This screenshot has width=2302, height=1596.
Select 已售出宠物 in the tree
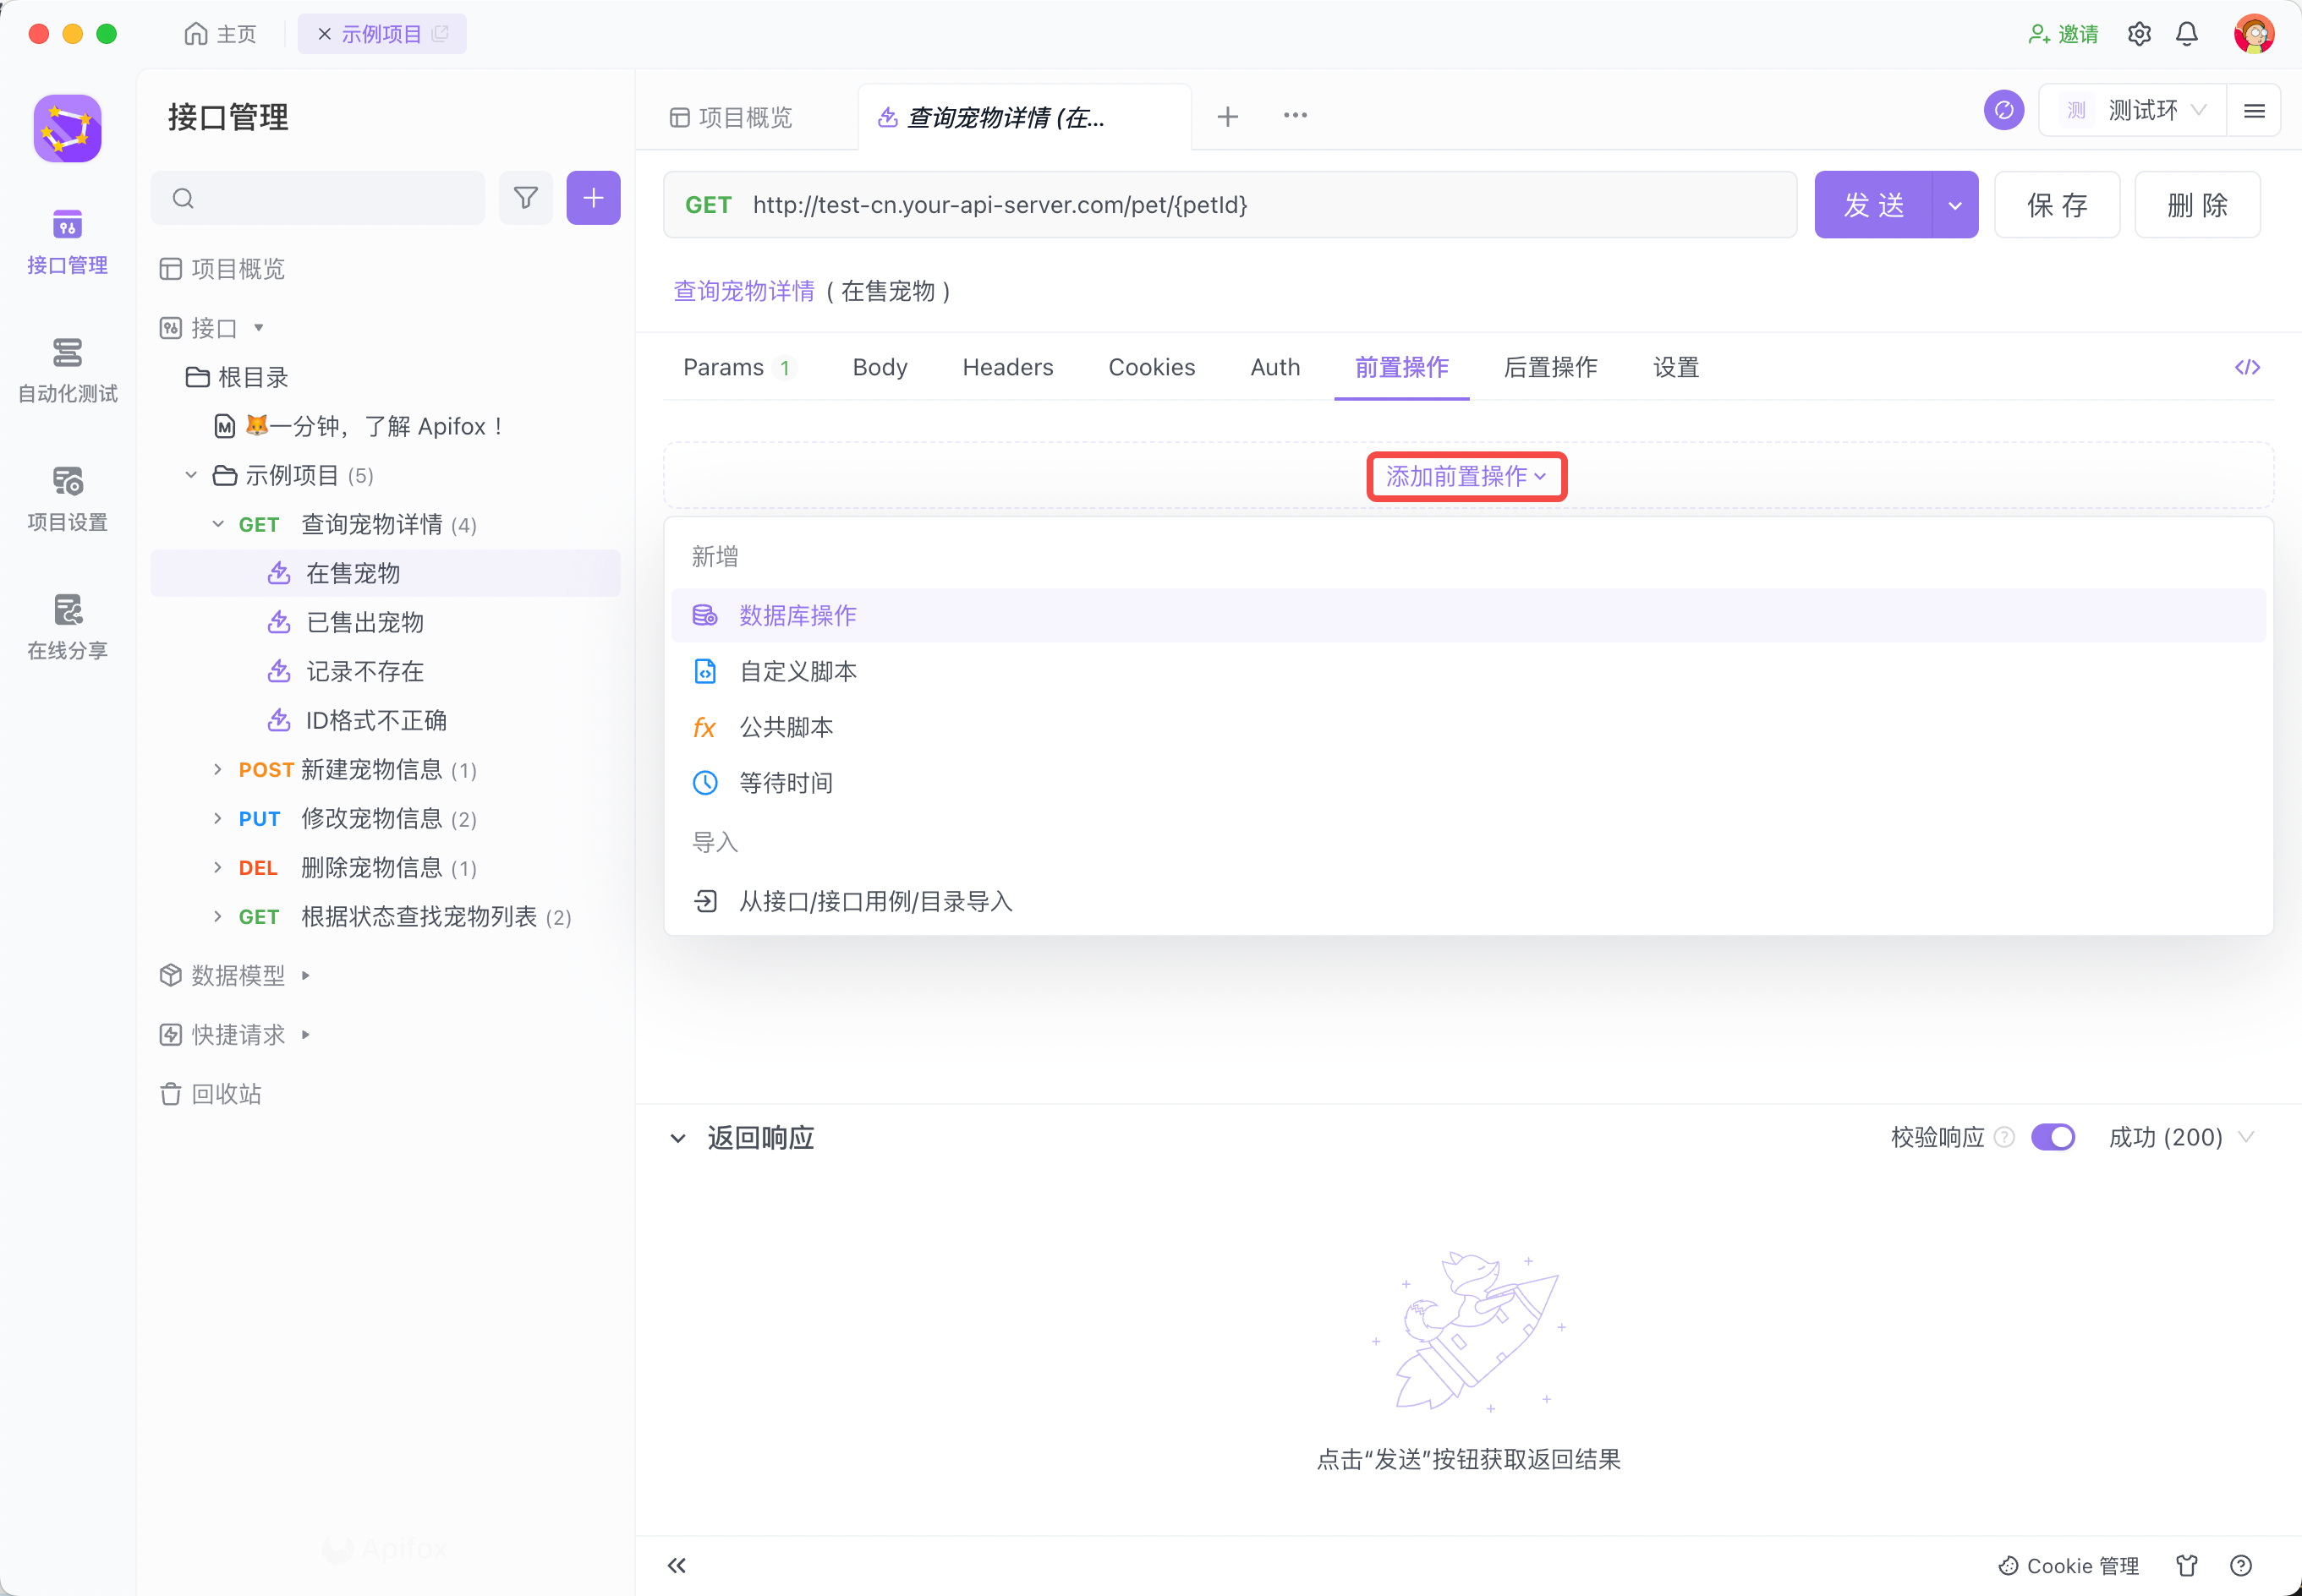click(x=365, y=622)
